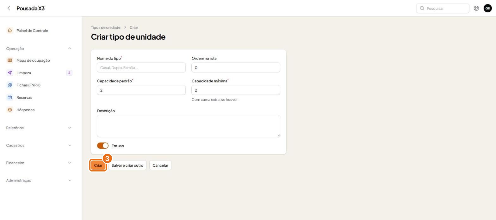Click the Criar breadcrumb text
496x220 pixels.
(x=134, y=27)
